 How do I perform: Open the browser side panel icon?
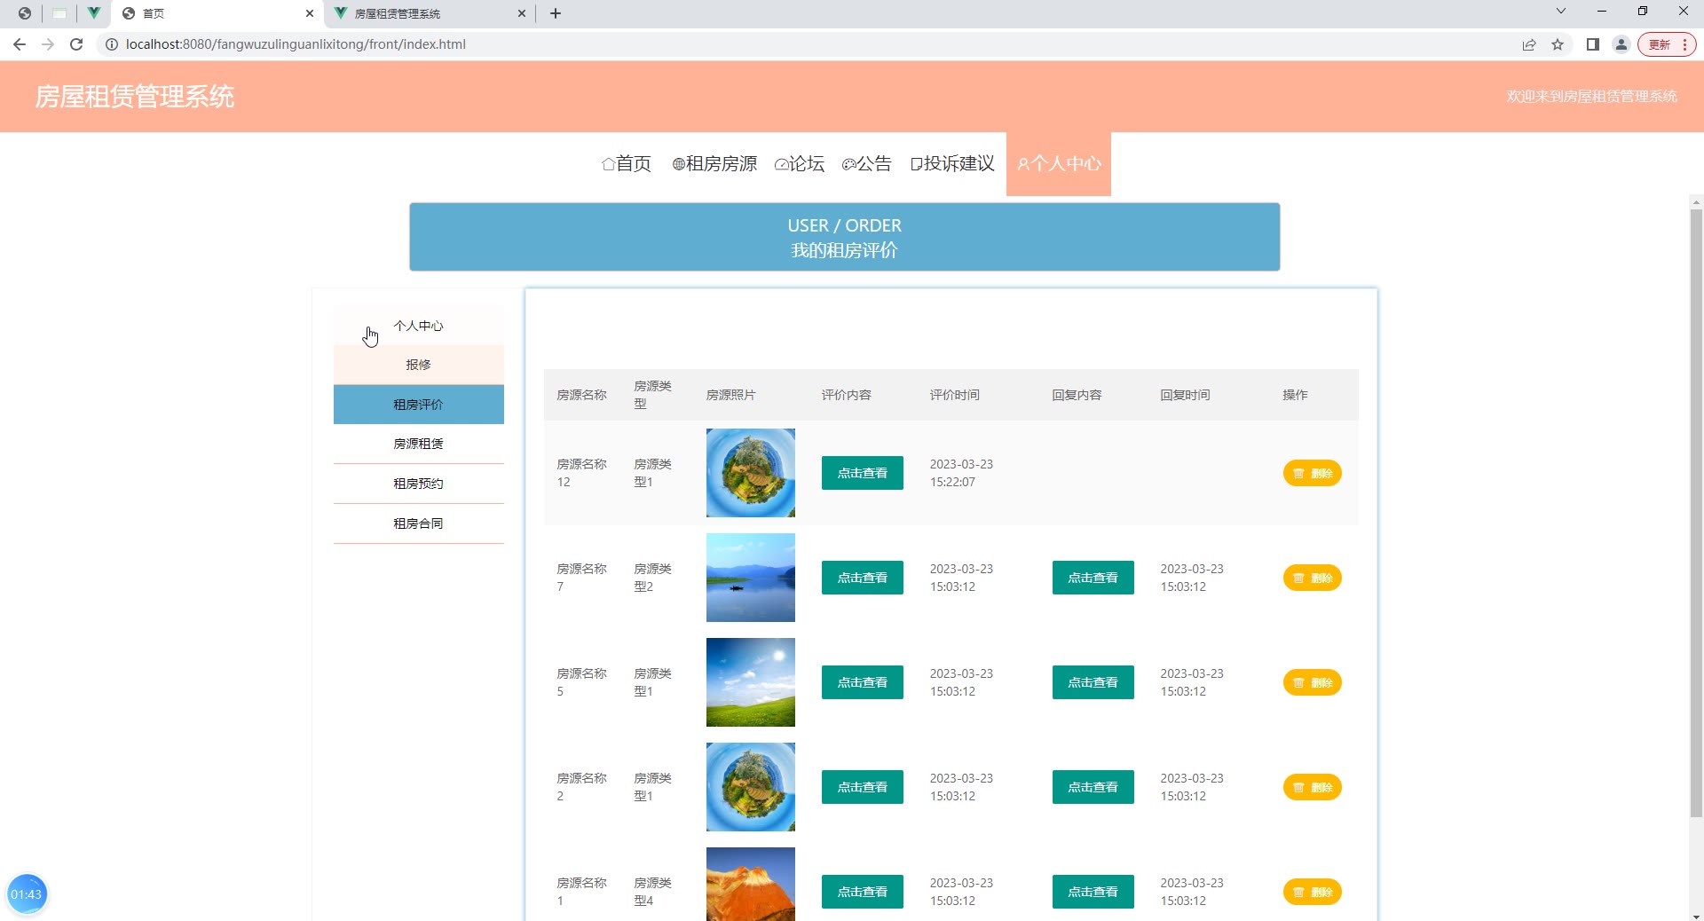point(1592,44)
